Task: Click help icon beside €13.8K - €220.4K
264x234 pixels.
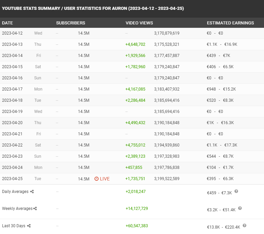Action: (x=244, y=226)
